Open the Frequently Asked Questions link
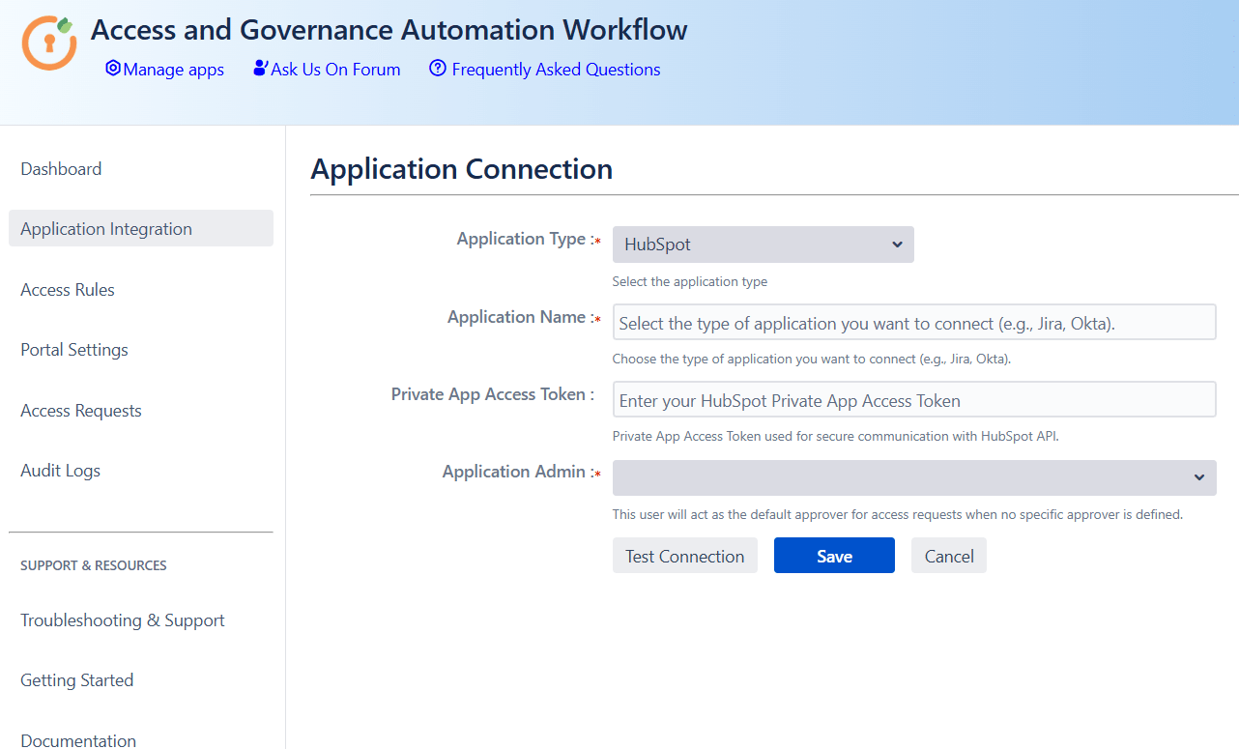Viewport: 1239px width, 749px height. [x=556, y=70]
